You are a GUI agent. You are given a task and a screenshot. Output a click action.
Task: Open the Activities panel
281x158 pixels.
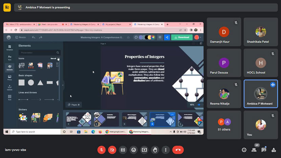(x=274, y=150)
